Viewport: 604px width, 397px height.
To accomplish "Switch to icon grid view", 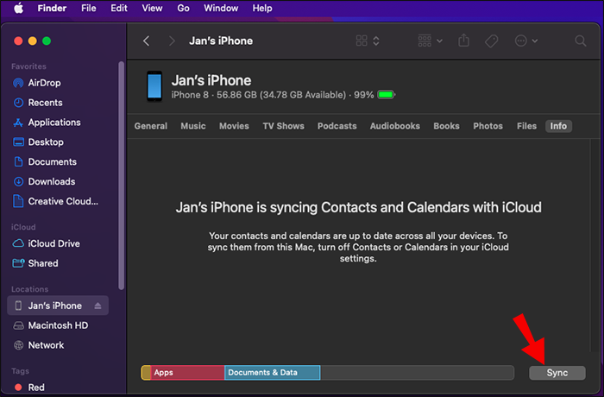I will [x=362, y=41].
